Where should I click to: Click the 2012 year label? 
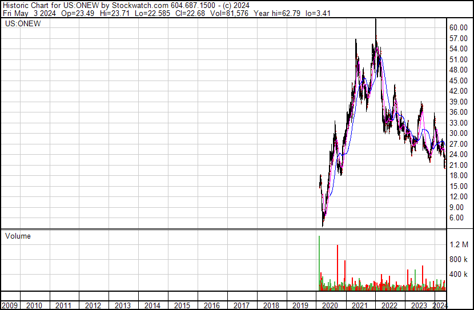coord(93,305)
